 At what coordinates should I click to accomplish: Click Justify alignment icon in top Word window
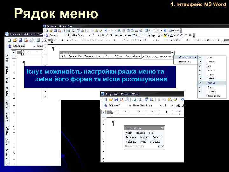(129, 35)
